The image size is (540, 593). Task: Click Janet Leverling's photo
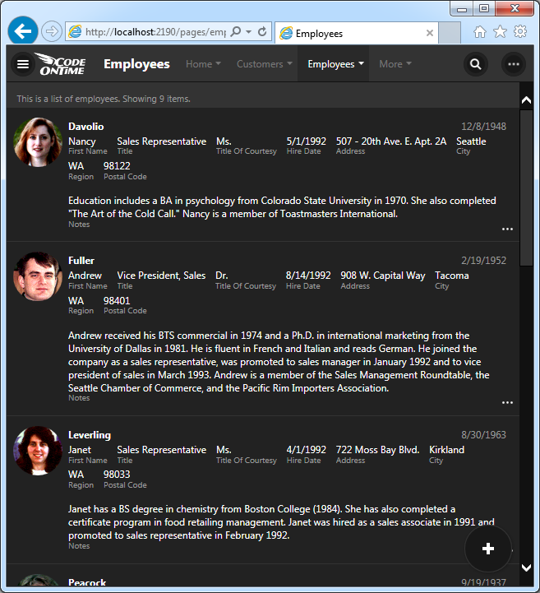pyautogui.click(x=38, y=451)
